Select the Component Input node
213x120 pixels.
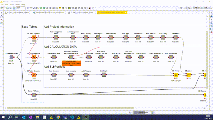11,57
